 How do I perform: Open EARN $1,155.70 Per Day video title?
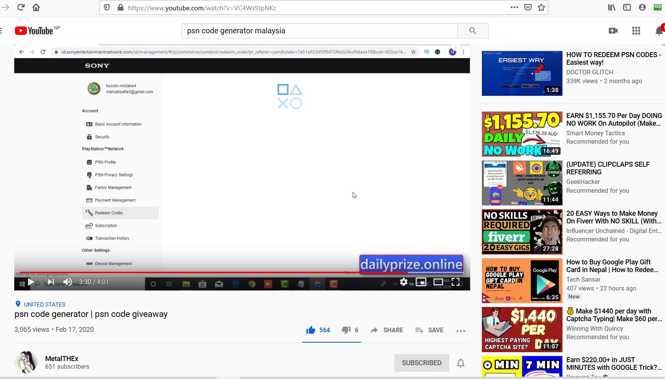[614, 120]
